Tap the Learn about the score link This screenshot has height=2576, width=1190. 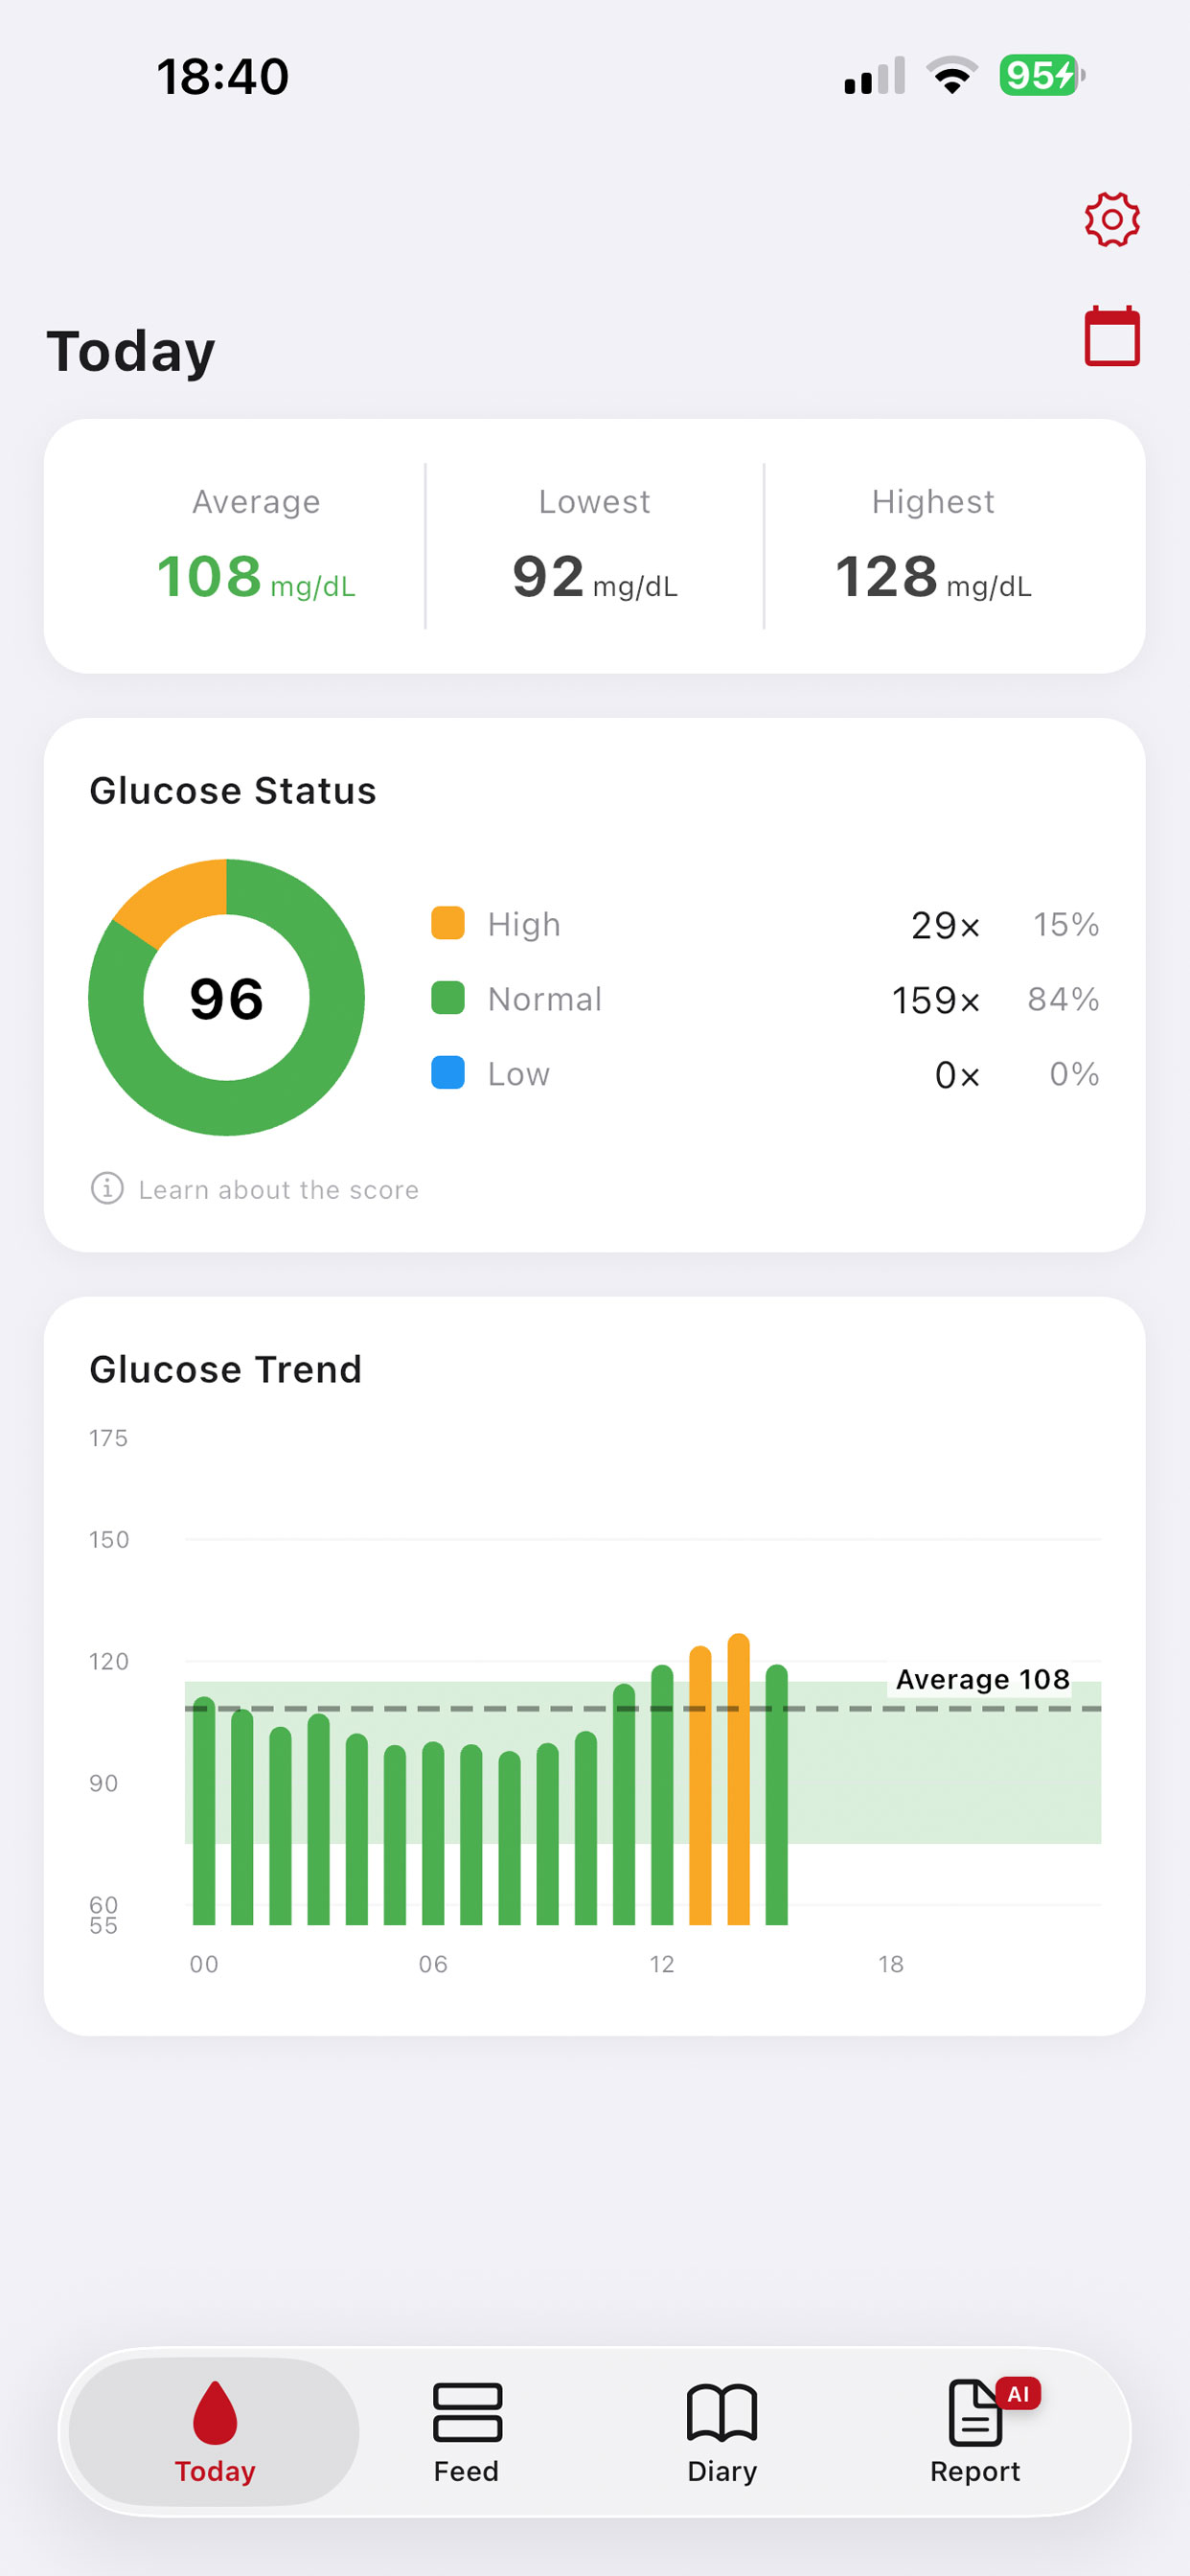click(x=278, y=1190)
